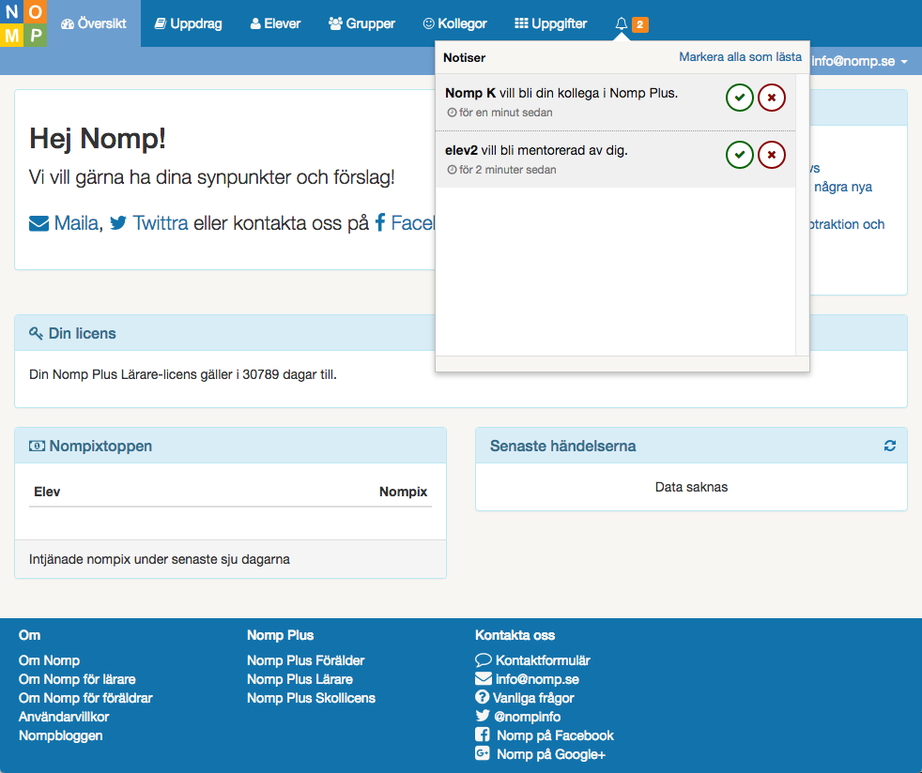Visit Nompbloggen from the footer
922x773 pixels.
tap(61, 735)
